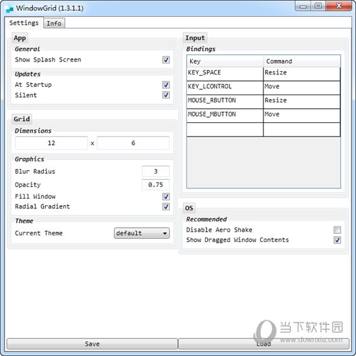Toggle Silent updates checkbox

[166, 95]
